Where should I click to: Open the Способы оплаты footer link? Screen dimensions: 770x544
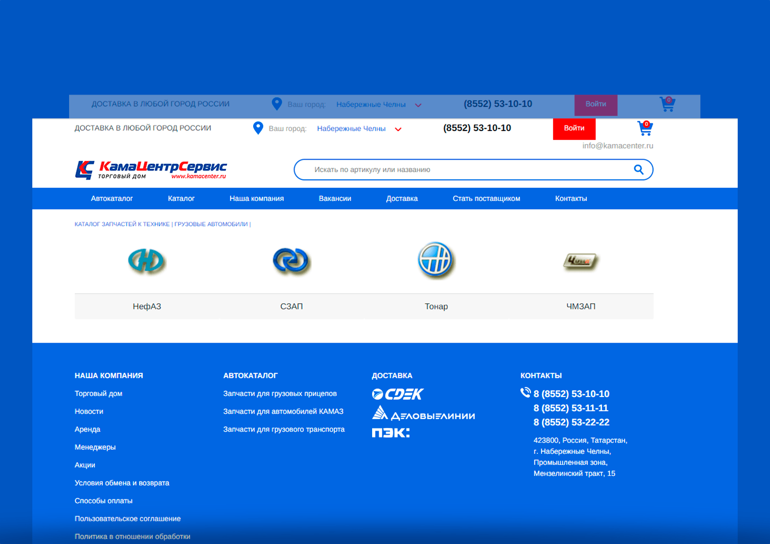pos(103,501)
